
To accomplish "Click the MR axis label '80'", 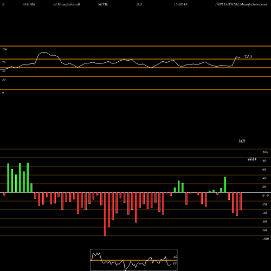I will click(x=264, y=161).
